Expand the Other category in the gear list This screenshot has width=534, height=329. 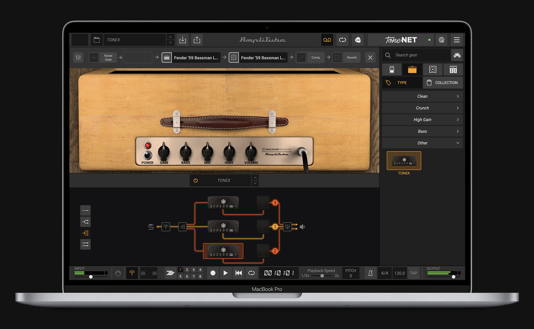click(x=422, y=143)
